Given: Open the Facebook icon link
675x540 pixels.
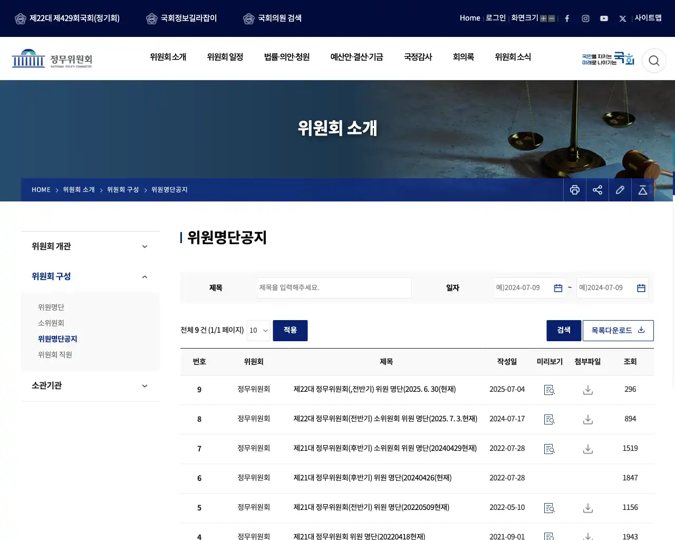Looking at the screenshot, I should pos(567,18).
